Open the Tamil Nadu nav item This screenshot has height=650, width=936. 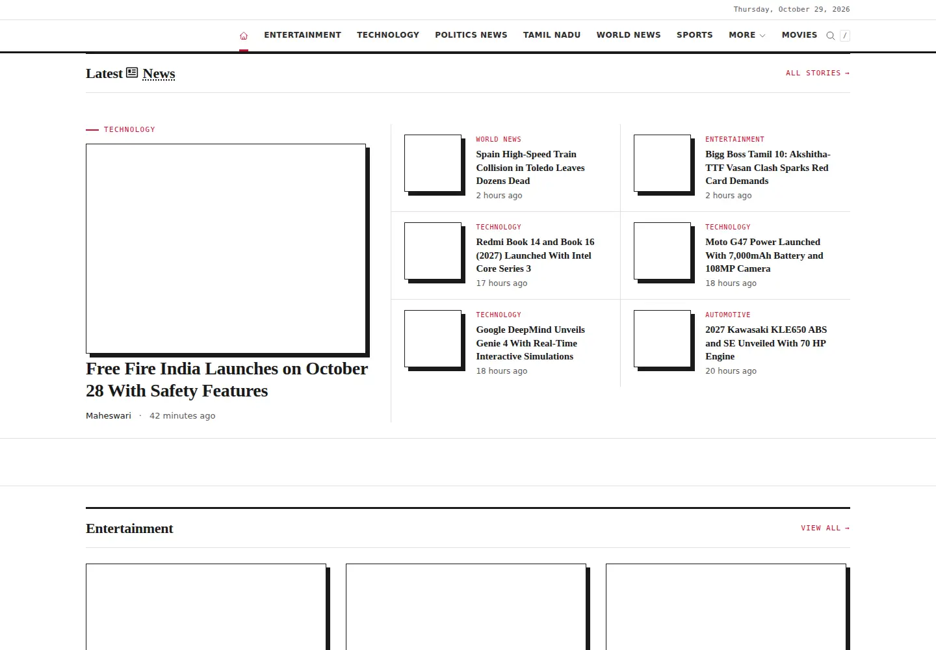coord(552,35)
